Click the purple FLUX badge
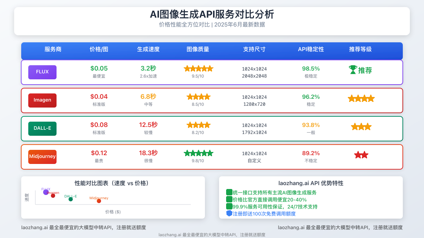This screenshot has height=238, width=424. pos(42,72)
